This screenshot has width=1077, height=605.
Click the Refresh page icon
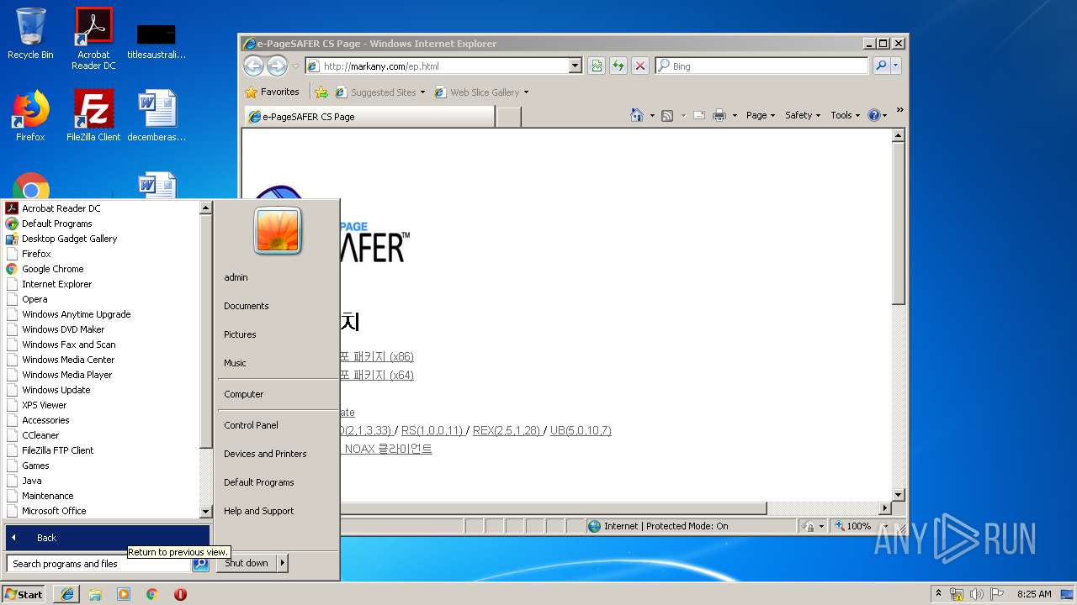pyautogui.click(x=618, y=66)
